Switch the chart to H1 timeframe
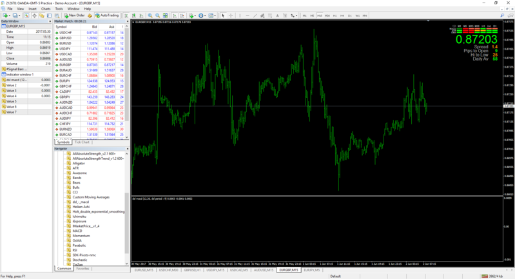The height and width of the screenshot is (279, 515). pos(335,15)
